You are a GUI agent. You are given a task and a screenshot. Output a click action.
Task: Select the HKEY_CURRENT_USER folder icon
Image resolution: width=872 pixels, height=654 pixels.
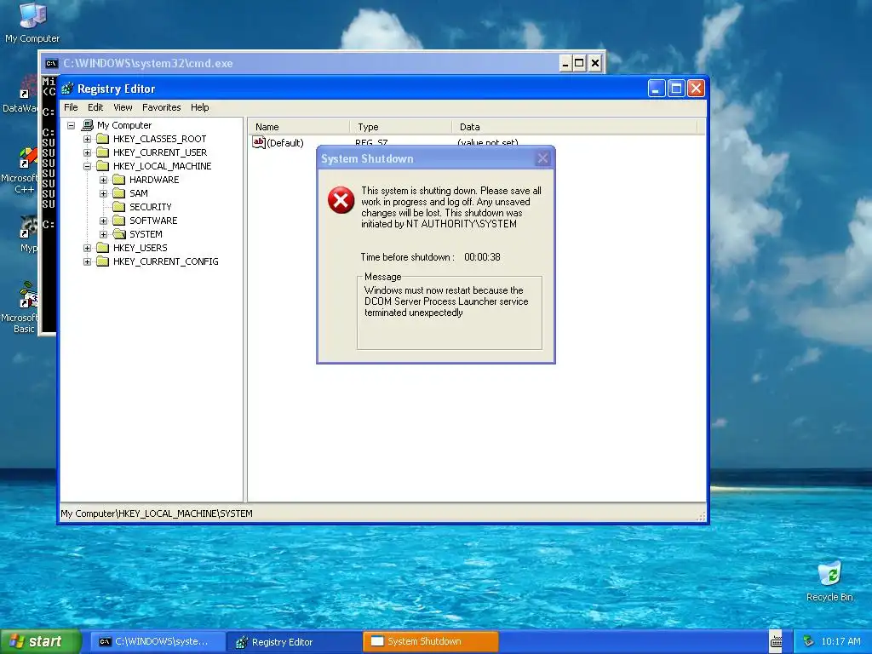103,152
